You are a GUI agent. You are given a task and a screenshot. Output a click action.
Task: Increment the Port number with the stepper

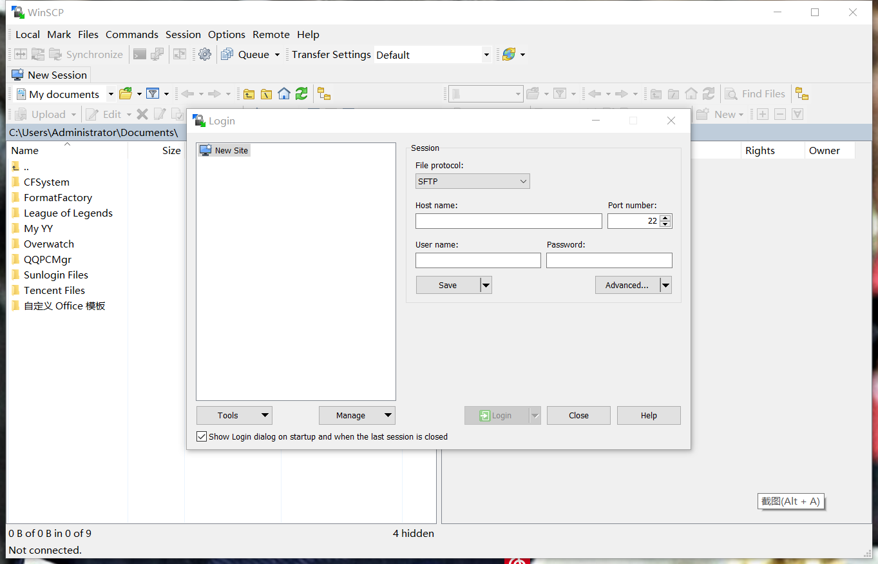pos(665,217)
